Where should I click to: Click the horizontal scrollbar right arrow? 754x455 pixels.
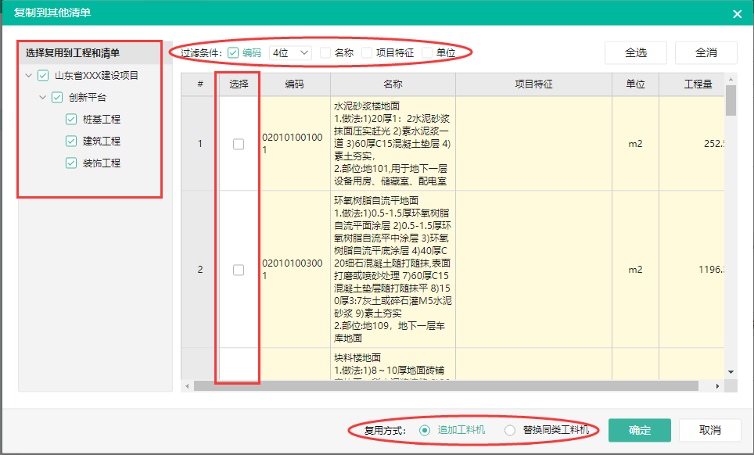click(x=717, y=386)
